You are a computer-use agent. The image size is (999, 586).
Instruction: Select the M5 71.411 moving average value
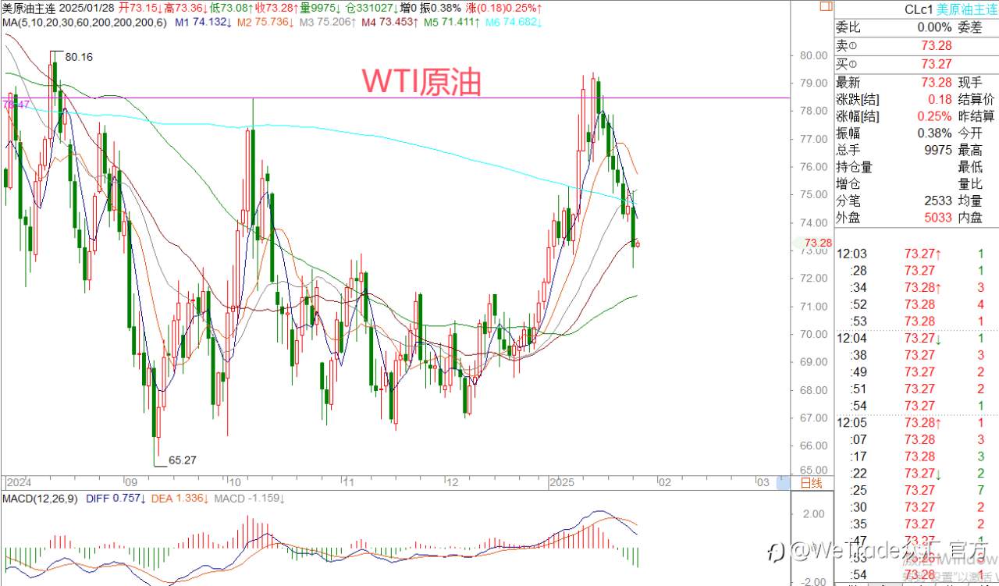450,23
